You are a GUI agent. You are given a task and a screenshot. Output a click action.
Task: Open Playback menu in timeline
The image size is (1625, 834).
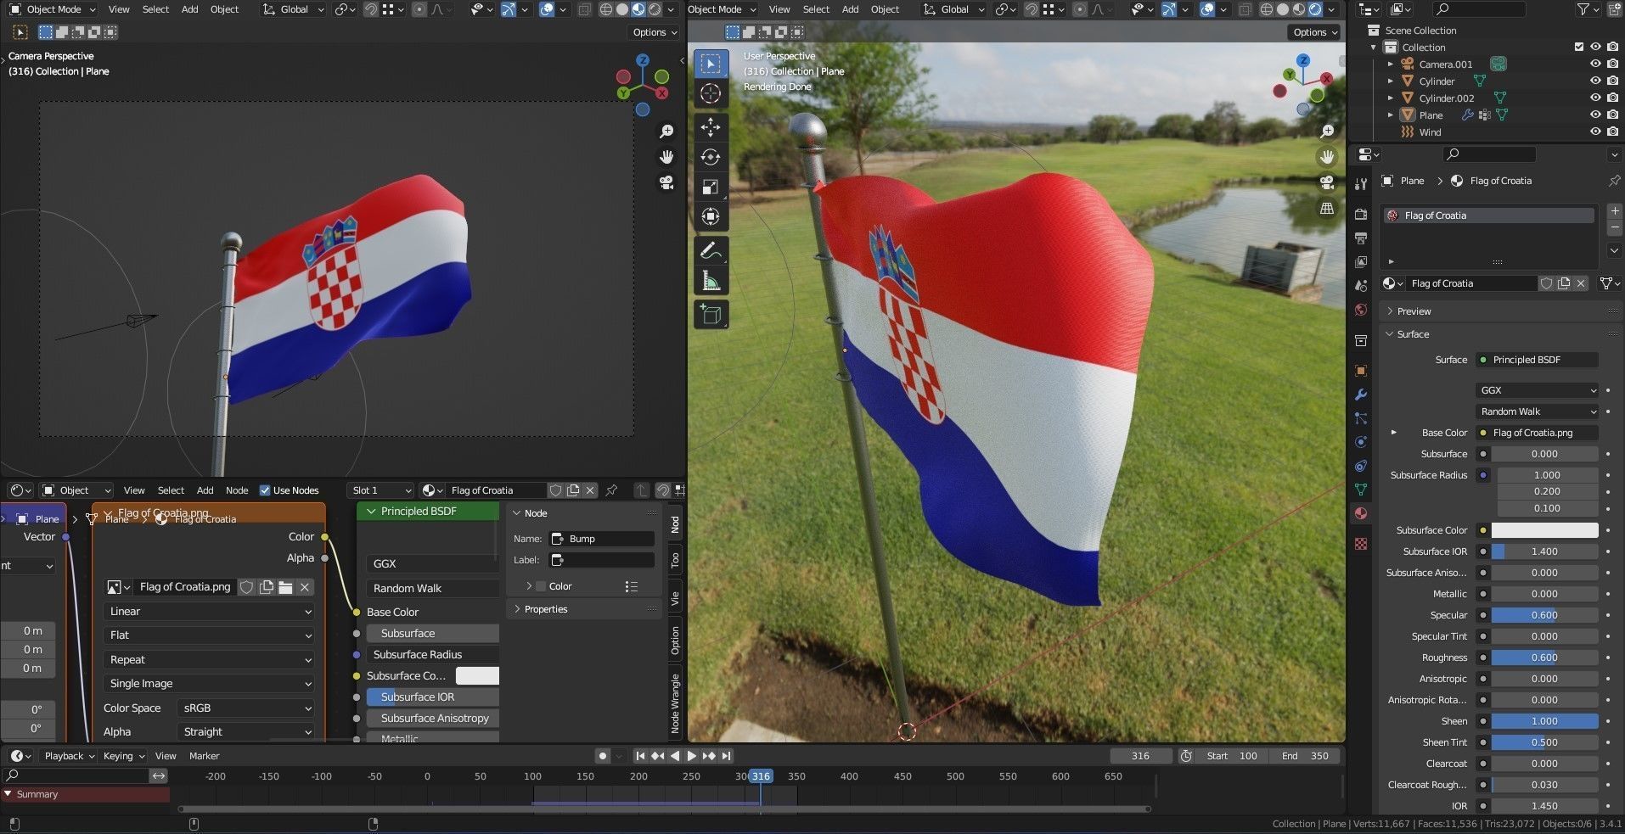69,756
